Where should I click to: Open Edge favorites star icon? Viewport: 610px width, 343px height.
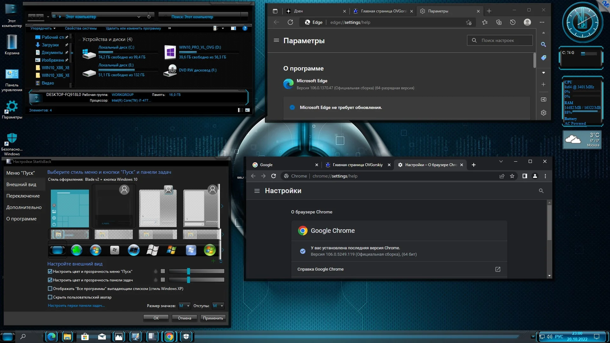485,22
